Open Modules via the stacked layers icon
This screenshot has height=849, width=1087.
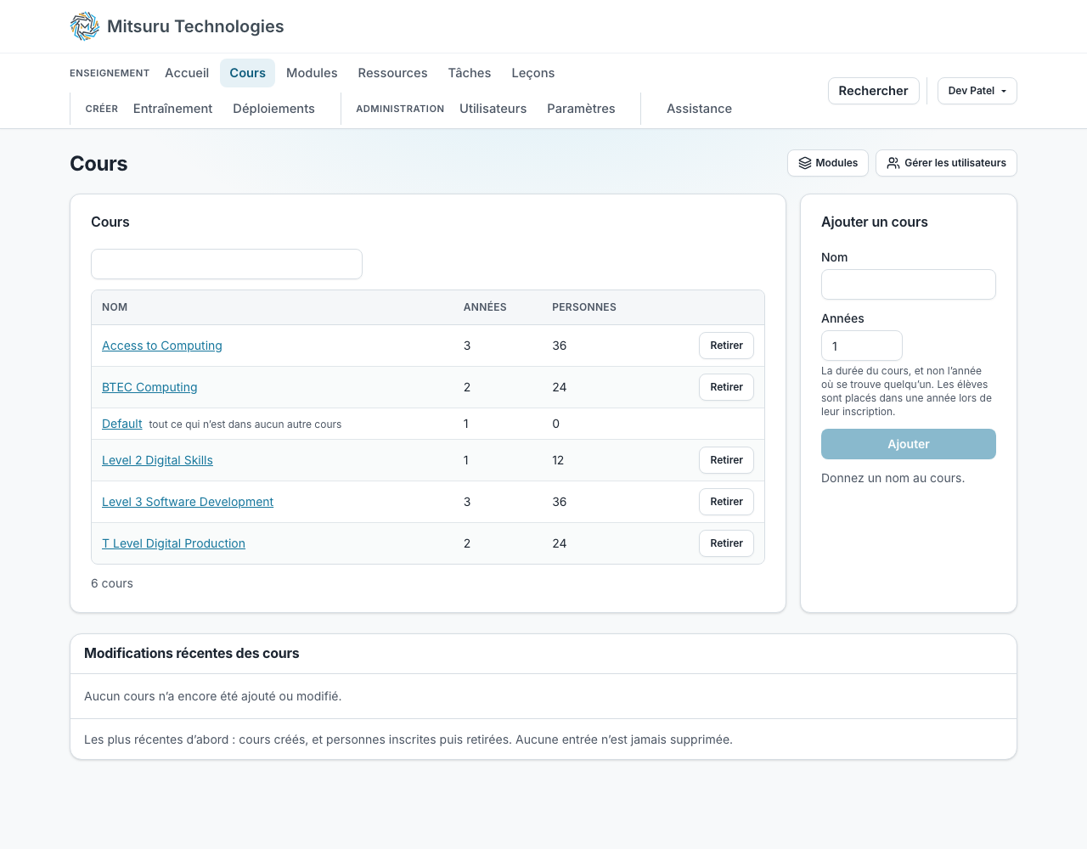tap(805, 163)
